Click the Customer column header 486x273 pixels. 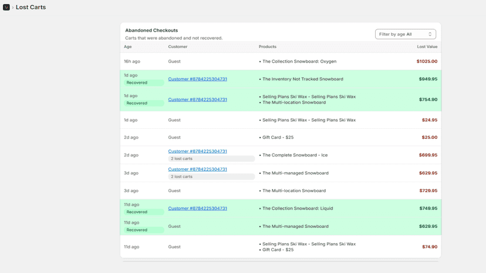pos(178,46)
